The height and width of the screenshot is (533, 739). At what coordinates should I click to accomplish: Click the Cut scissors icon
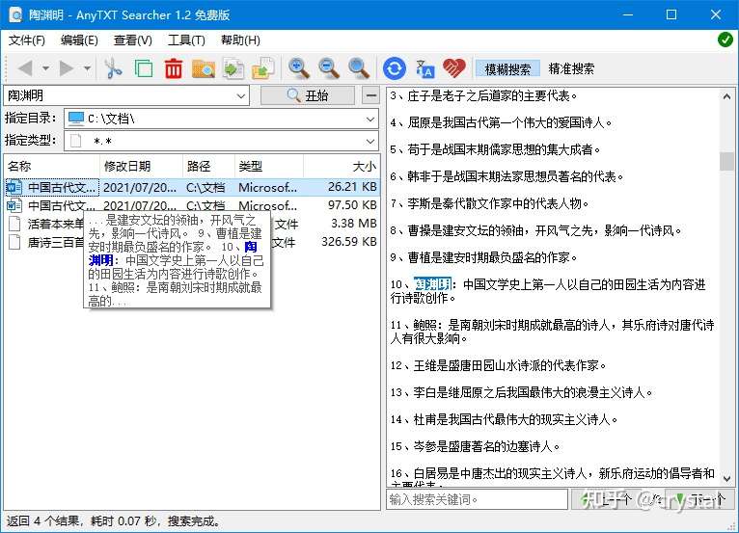tap(113, 68)
